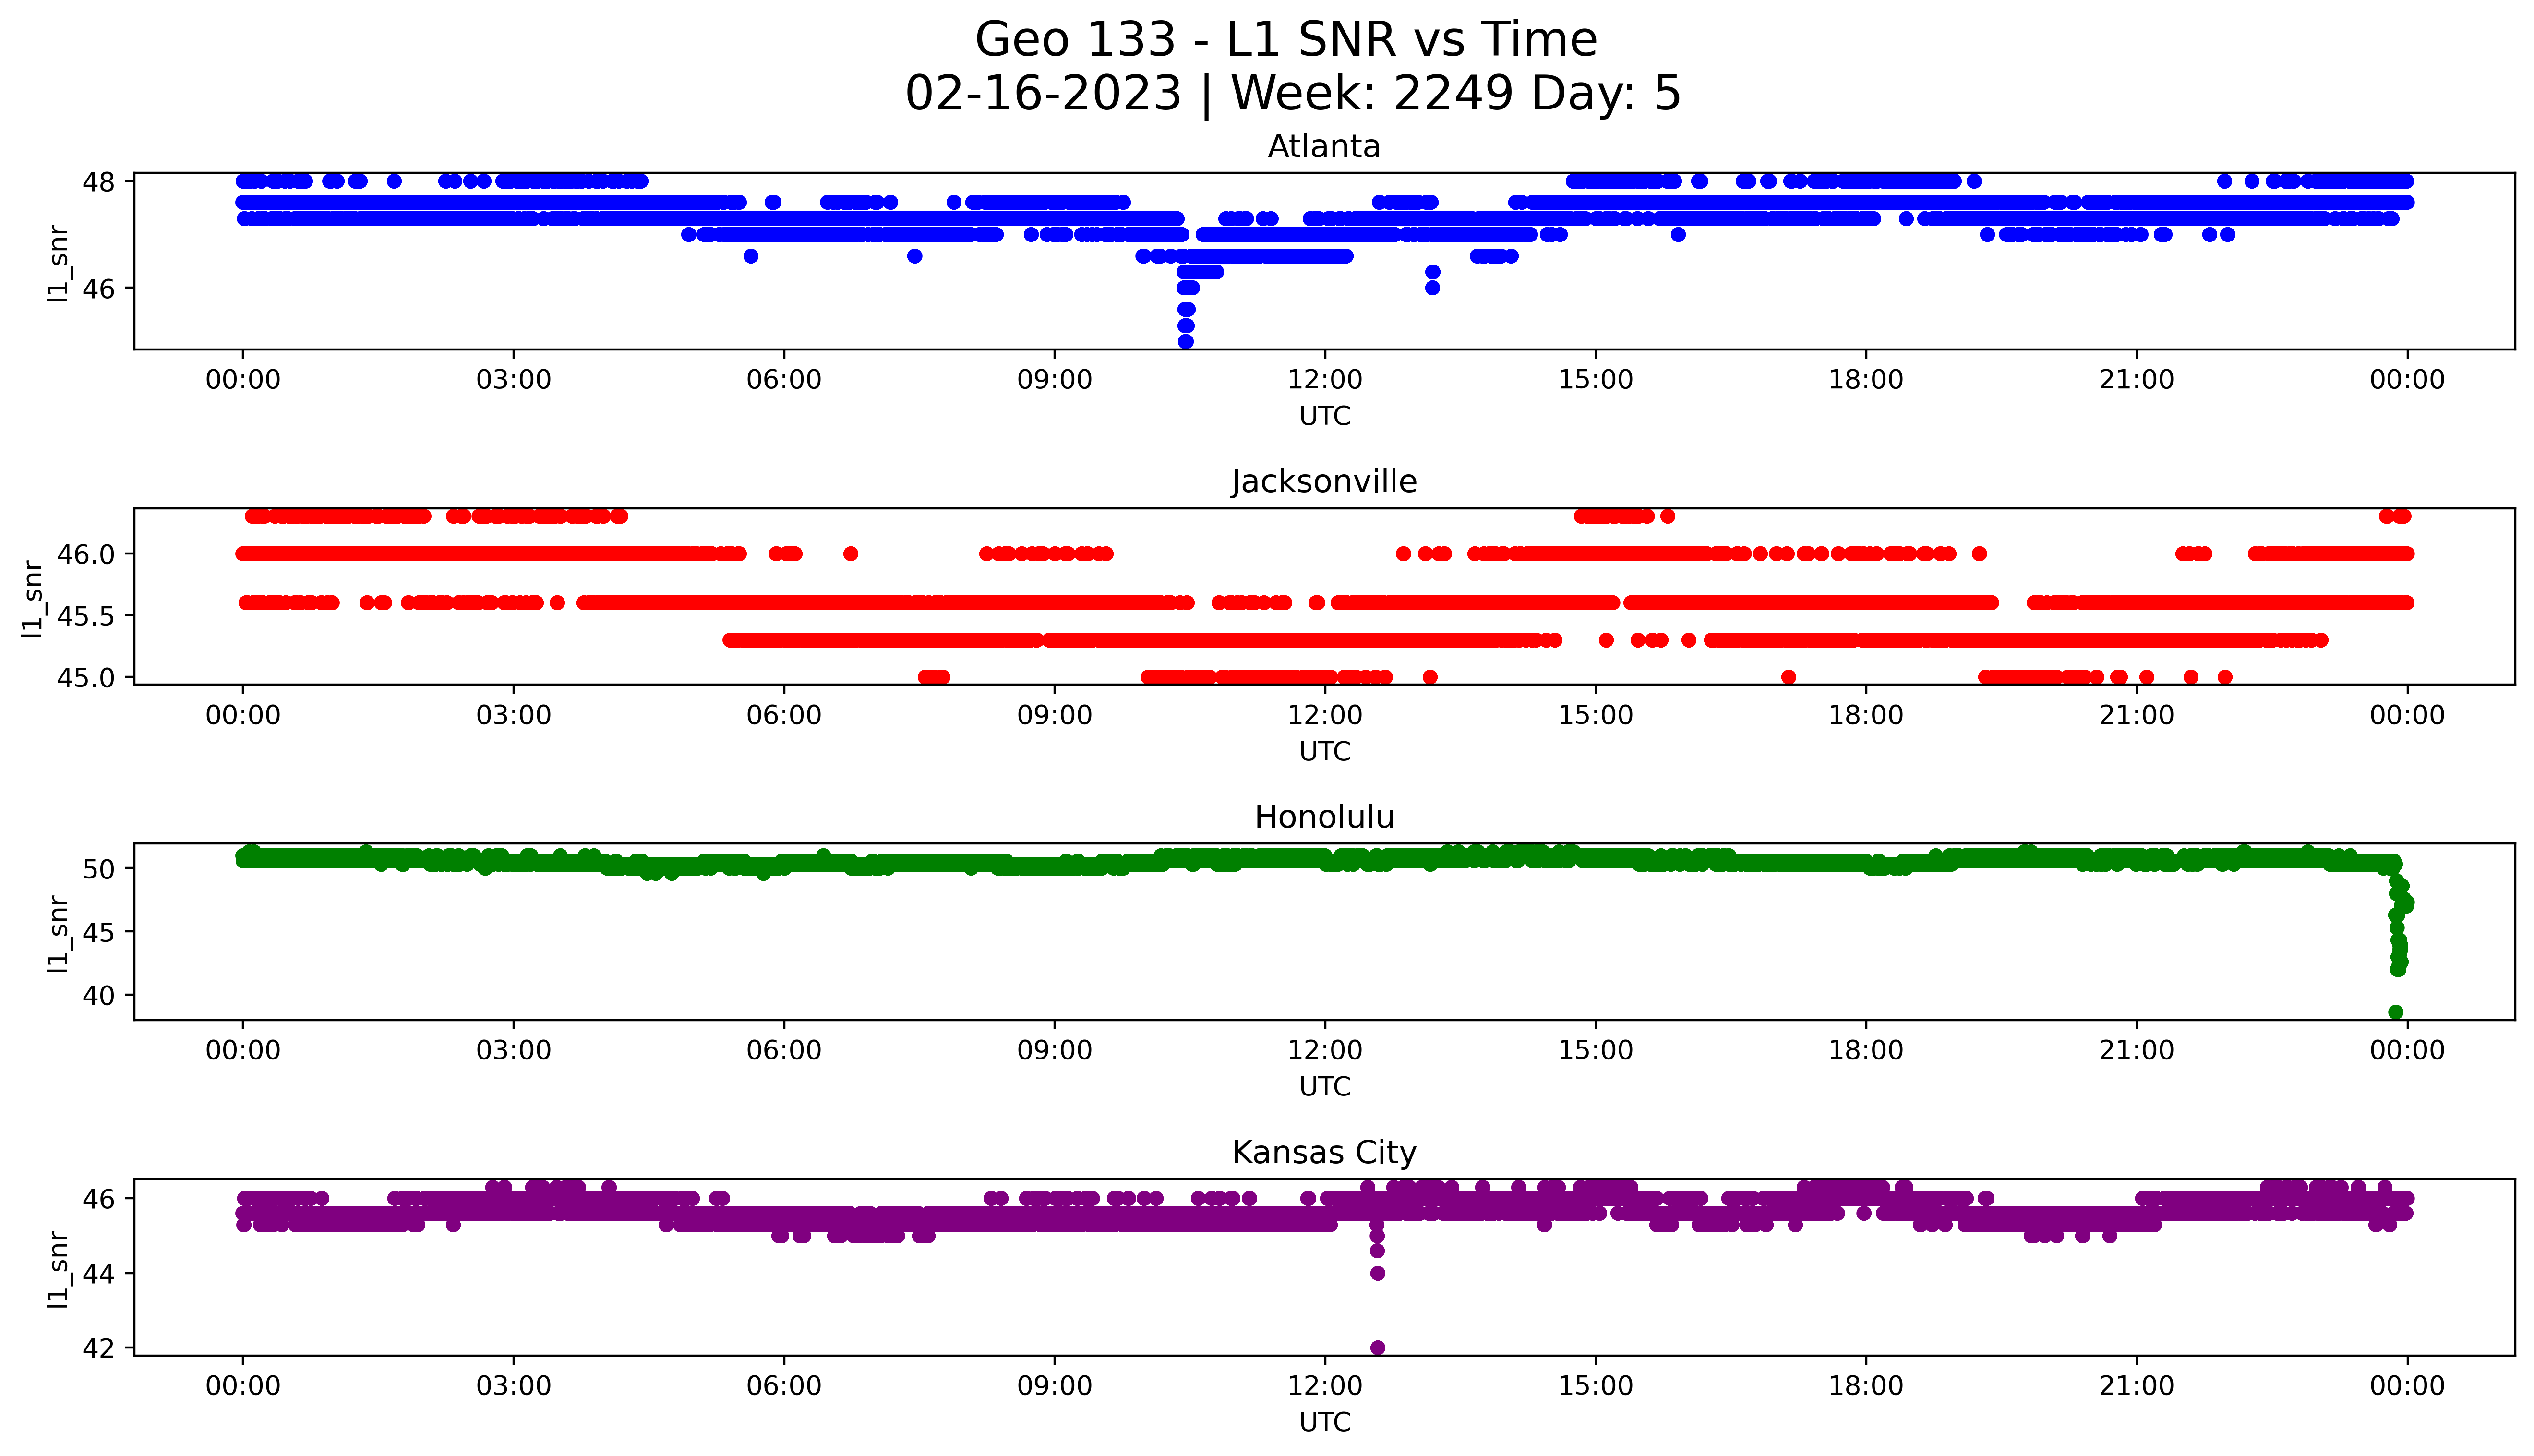
Task: Click the 18:00 x-tick on Kansas City plot
Action: click(x=1866, y=1386)
